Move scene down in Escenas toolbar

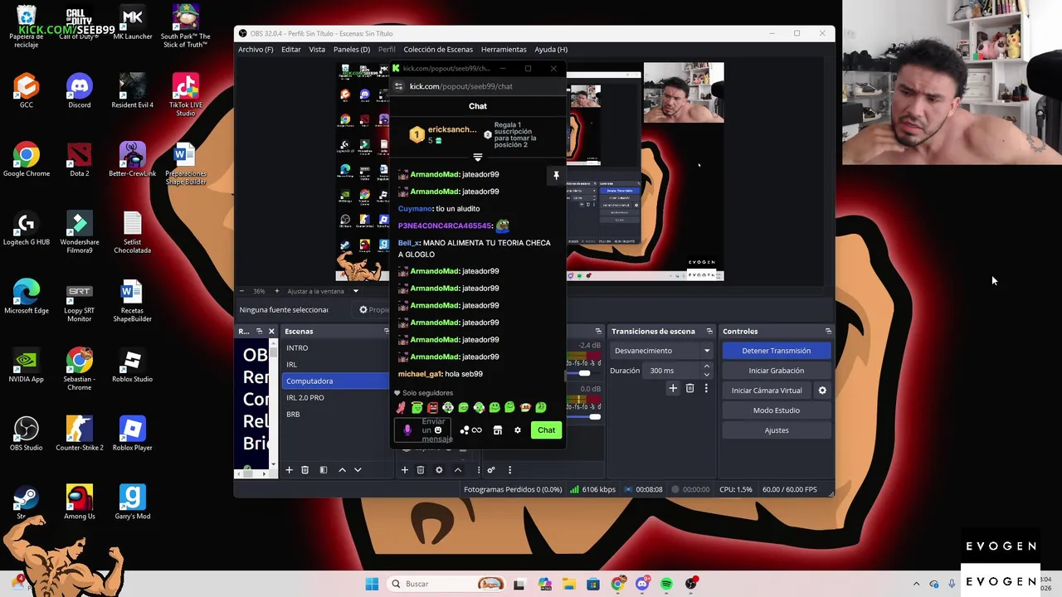pos(358,470)
